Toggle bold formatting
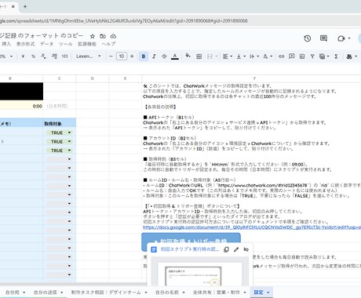 [144, 56]
